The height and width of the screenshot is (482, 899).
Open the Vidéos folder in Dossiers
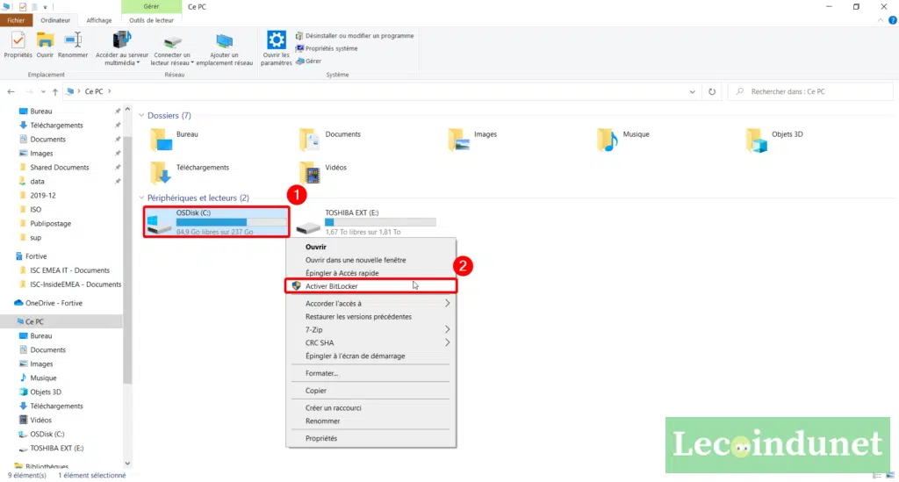[x=323, y=172]
